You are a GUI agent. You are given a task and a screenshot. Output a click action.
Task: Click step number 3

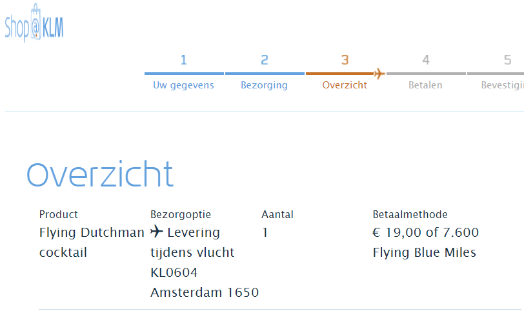coord(345,61)
